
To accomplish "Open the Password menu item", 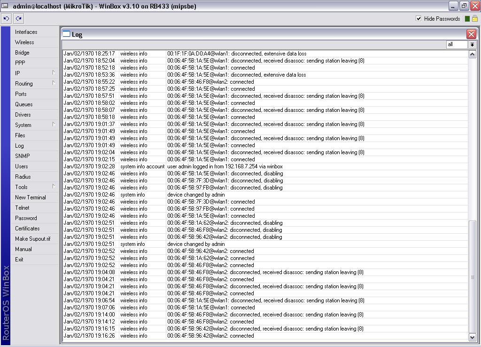I will coord(35,218).
